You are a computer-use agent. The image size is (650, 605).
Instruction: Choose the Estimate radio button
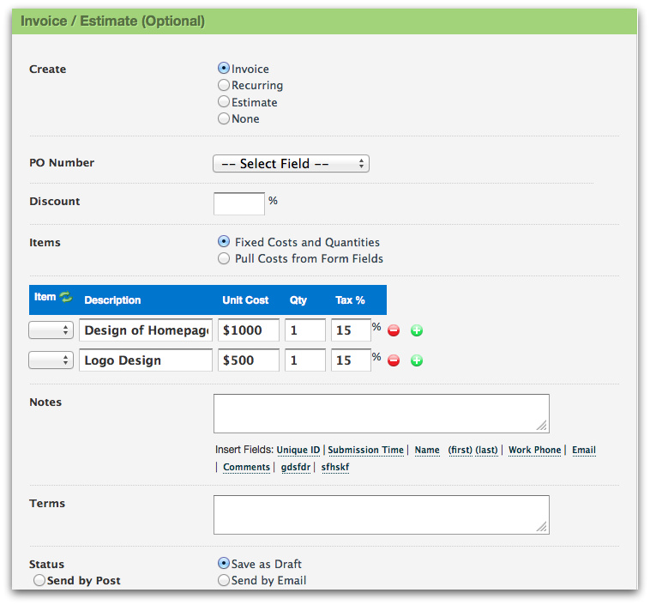[x=224, y=101]
